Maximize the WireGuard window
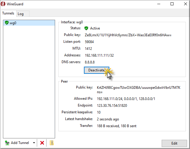The width and height of the screenshot is (190, 149). (172, 4)
